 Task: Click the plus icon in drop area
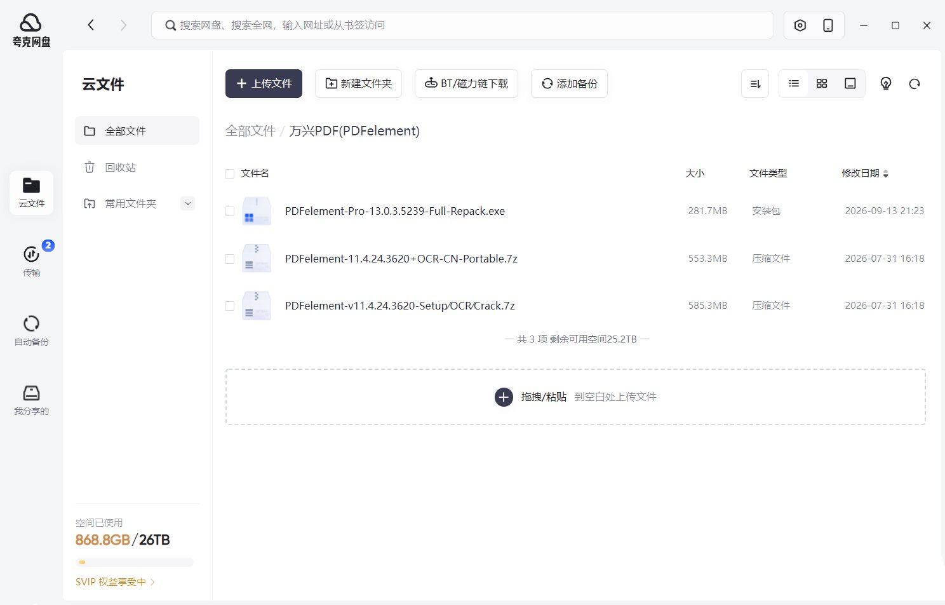504,397
